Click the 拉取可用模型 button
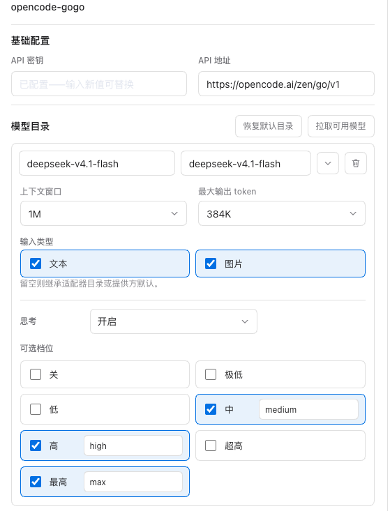 340,126
